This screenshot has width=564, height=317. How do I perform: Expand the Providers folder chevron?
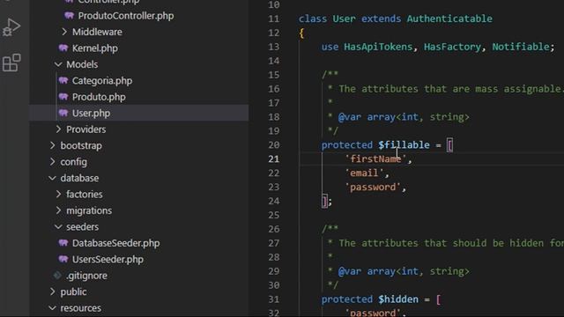58,129
